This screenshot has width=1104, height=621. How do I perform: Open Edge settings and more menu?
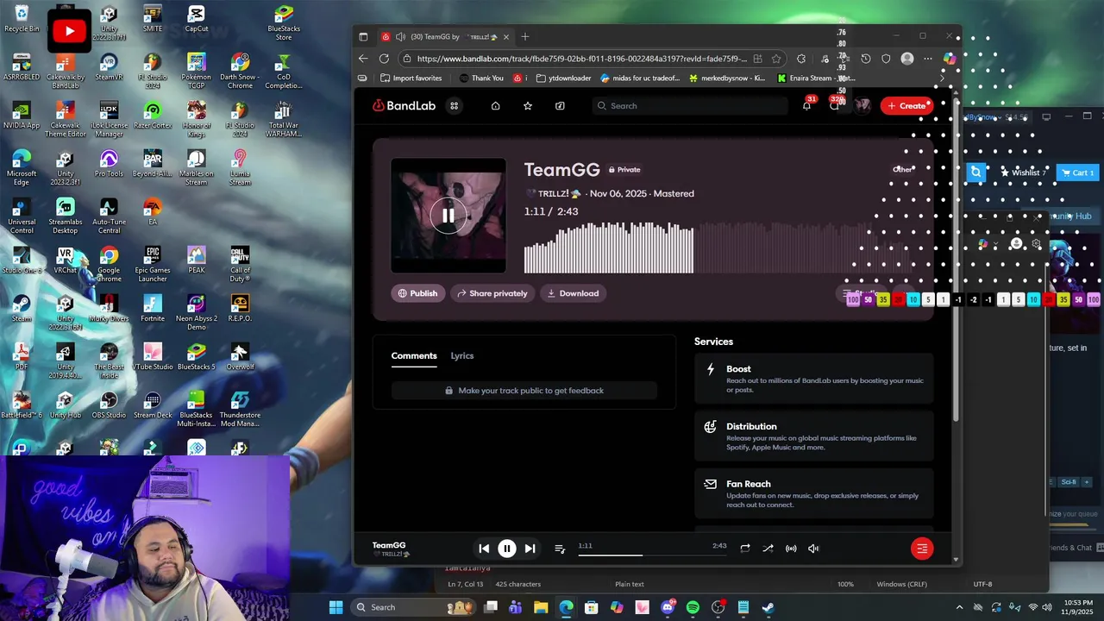pyautogui.click(x=928, y=59)
